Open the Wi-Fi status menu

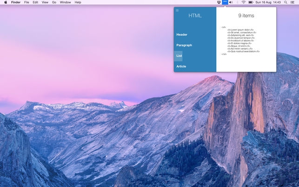(x=244, y=2)
